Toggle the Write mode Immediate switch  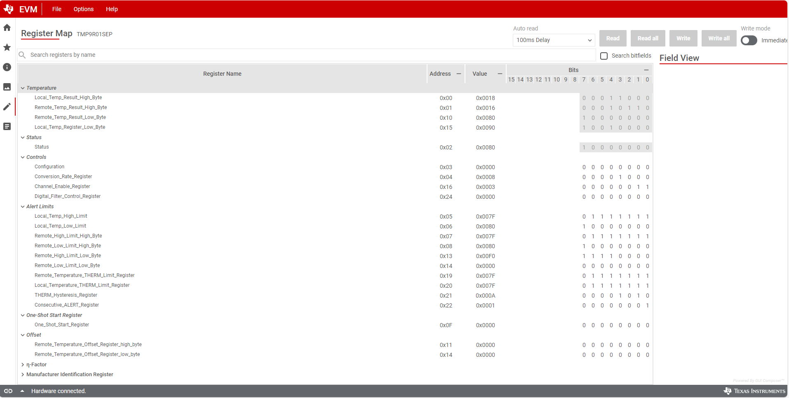click(x=749, y=40)
